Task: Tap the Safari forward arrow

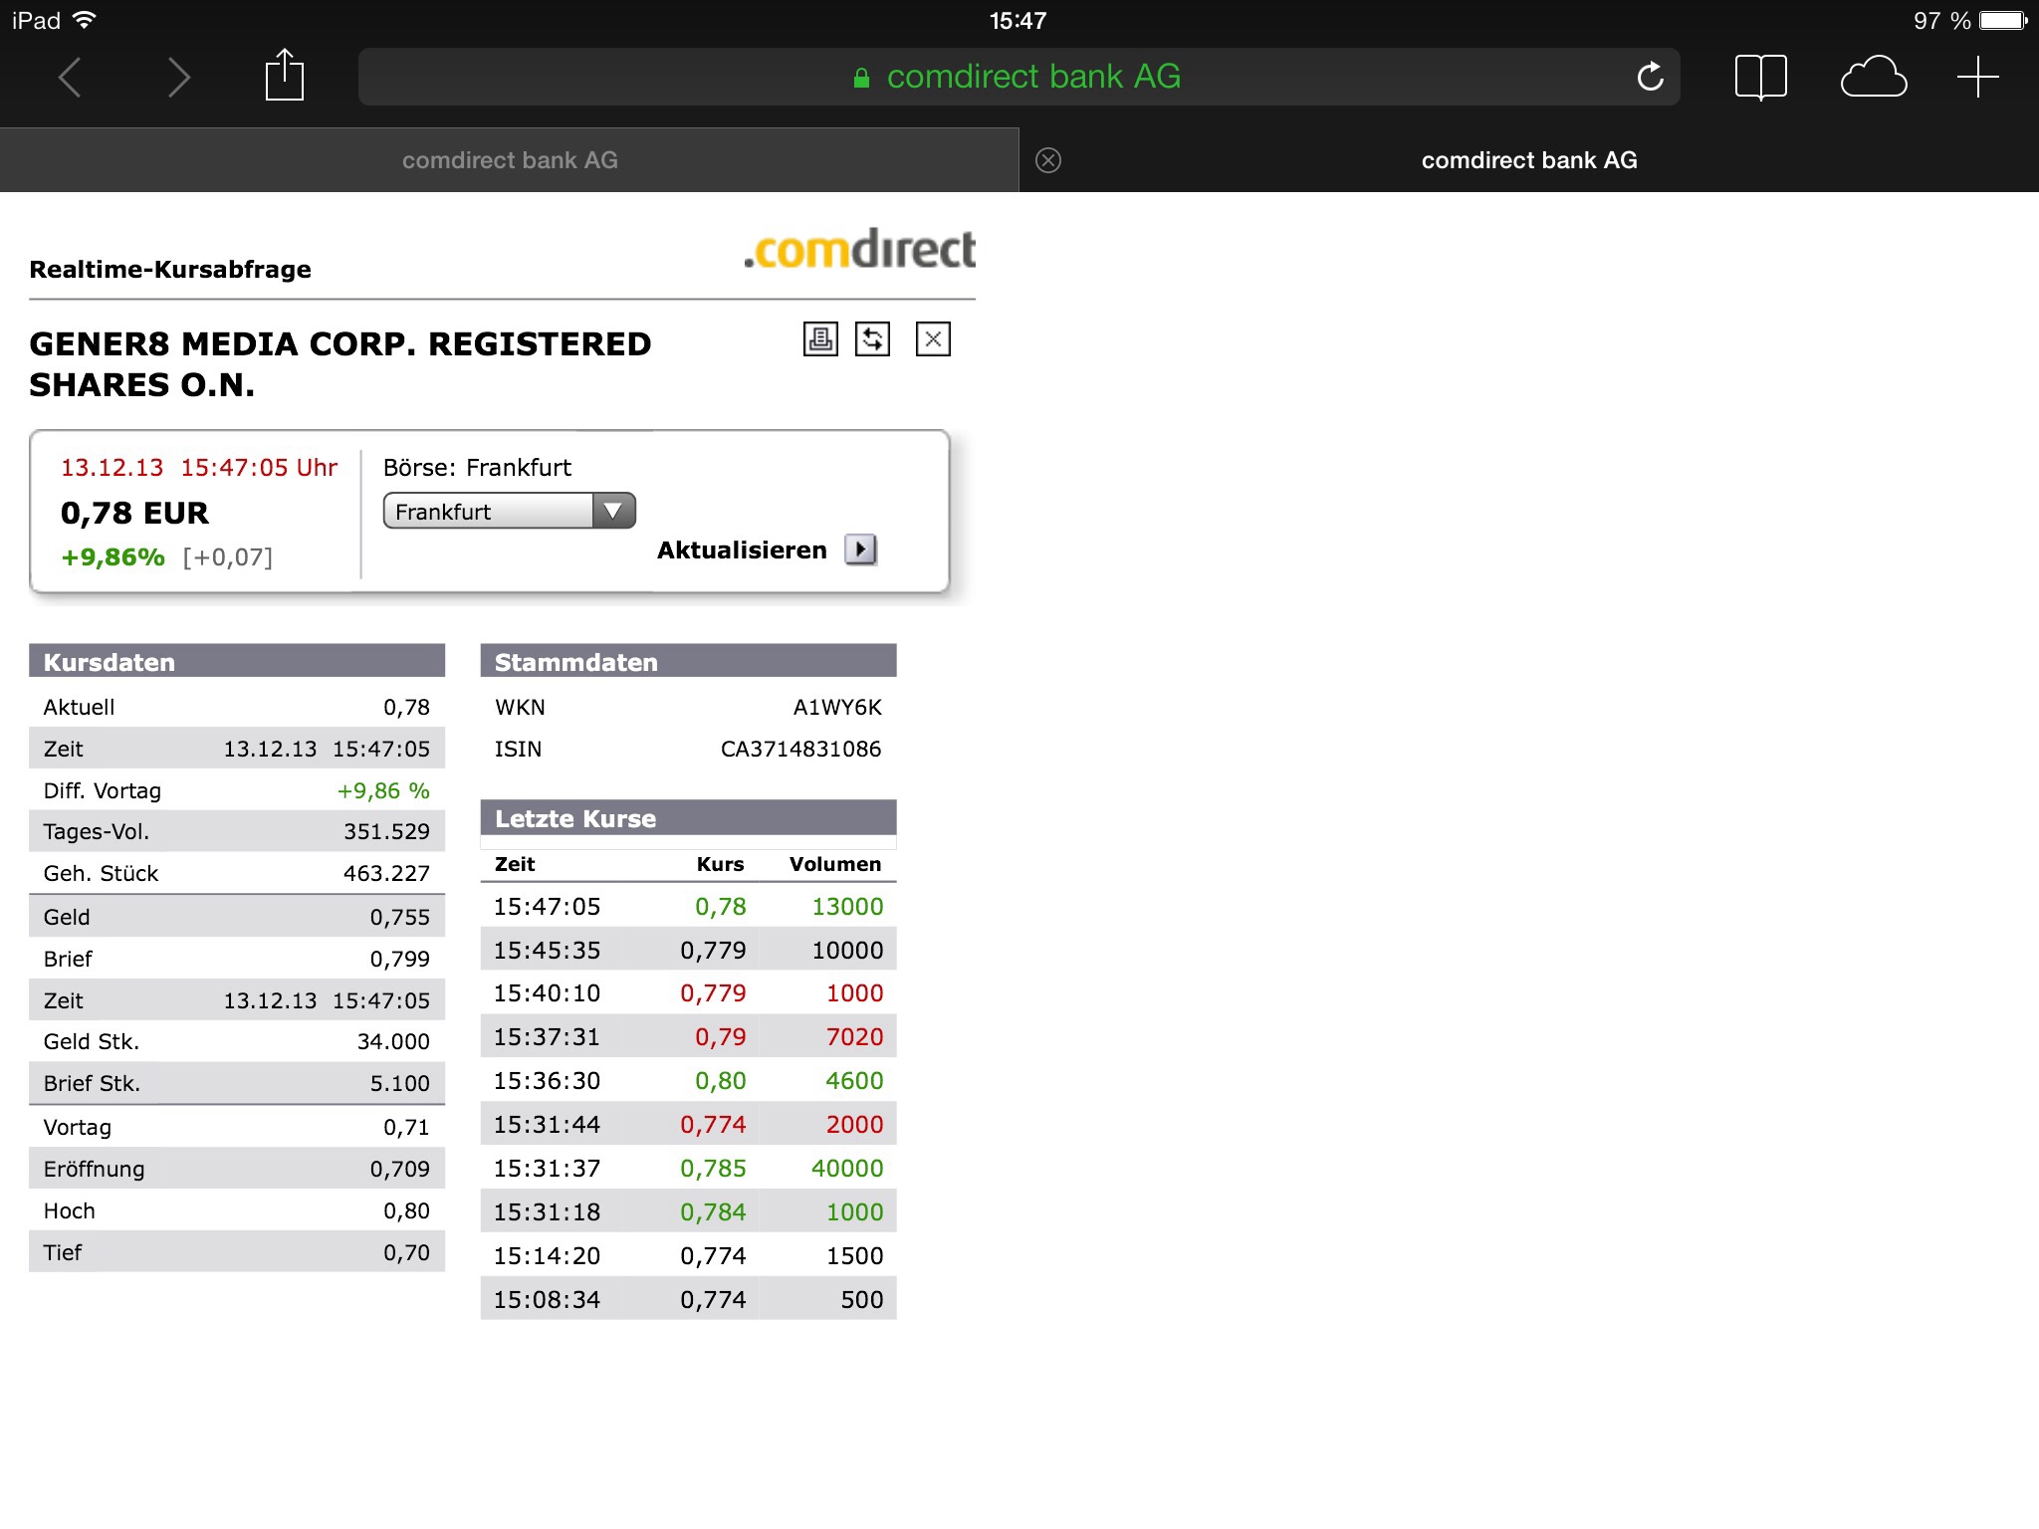Action: click(x=178, y=77)
